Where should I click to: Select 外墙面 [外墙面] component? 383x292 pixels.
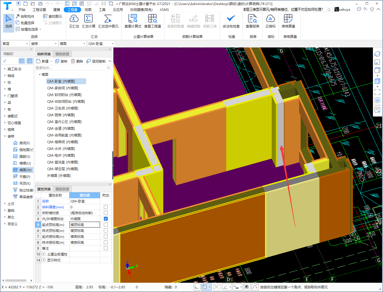click(x=59, y=175)
